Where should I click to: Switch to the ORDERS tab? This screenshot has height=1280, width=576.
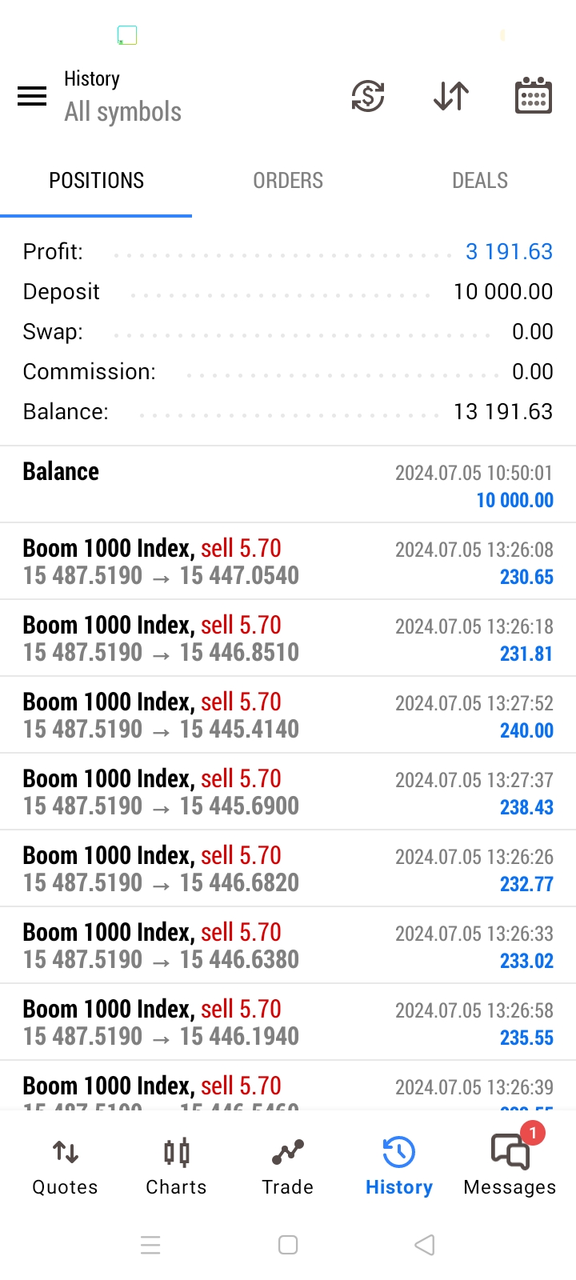[x=288, y=181]
